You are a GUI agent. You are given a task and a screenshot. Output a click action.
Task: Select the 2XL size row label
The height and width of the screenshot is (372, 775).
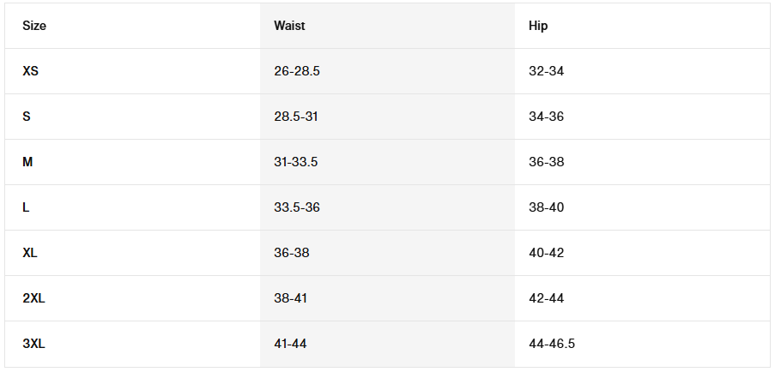pyautogui.click(x=33, y=298)
